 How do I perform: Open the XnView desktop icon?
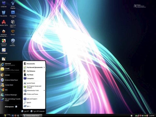pyautogui.click(x=13, y=32)
